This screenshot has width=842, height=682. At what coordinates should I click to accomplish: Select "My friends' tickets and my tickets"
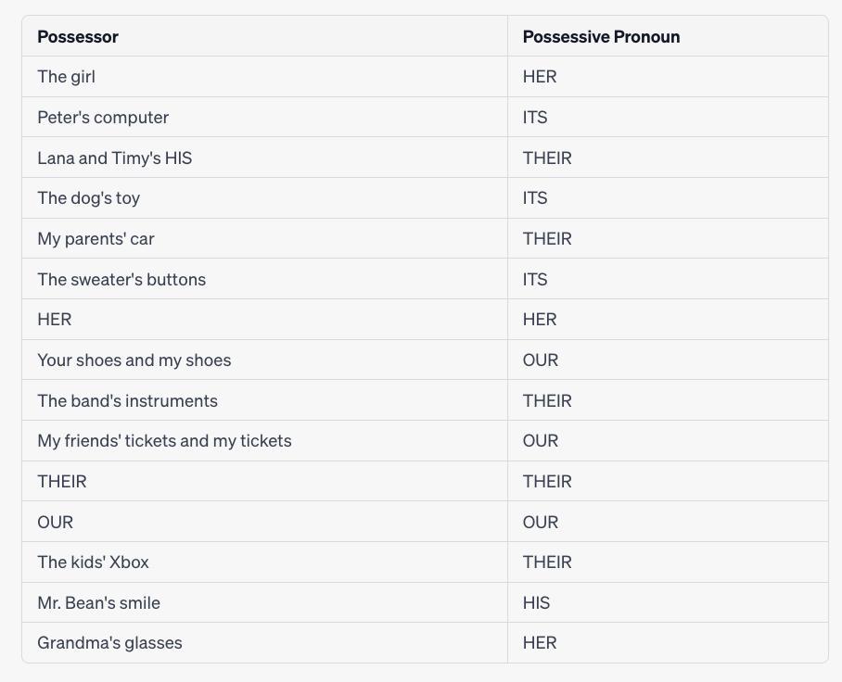pyautogui.click(x=164, y=441)
